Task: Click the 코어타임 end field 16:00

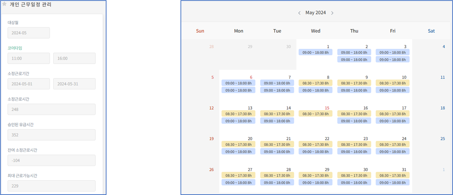Action: click(x=74, y=58)
